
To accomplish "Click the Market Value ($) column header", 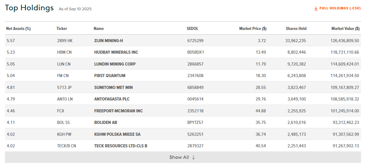I will [x=345, y=29].
